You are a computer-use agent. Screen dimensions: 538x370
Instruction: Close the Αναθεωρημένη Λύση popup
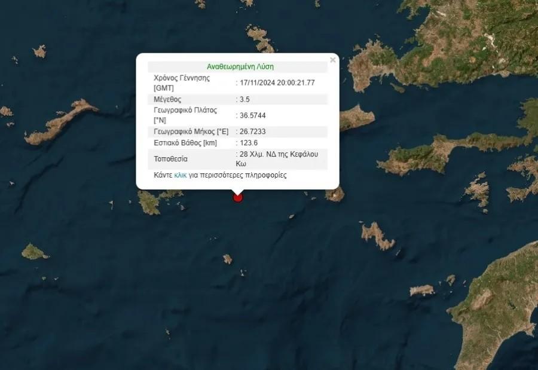333,60
